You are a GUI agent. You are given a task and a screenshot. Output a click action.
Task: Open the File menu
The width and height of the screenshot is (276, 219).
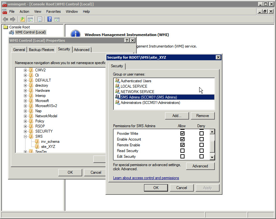click(12, 11)
